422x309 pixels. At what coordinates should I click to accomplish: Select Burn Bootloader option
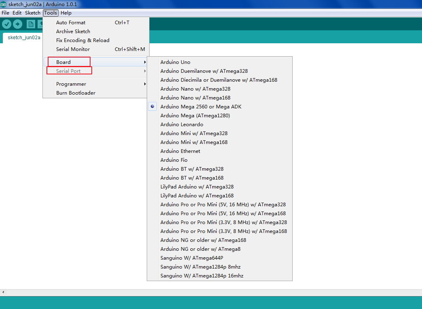click(76, 93)
